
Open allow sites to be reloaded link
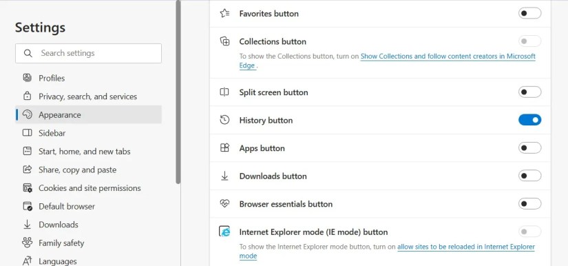point(466,247)
